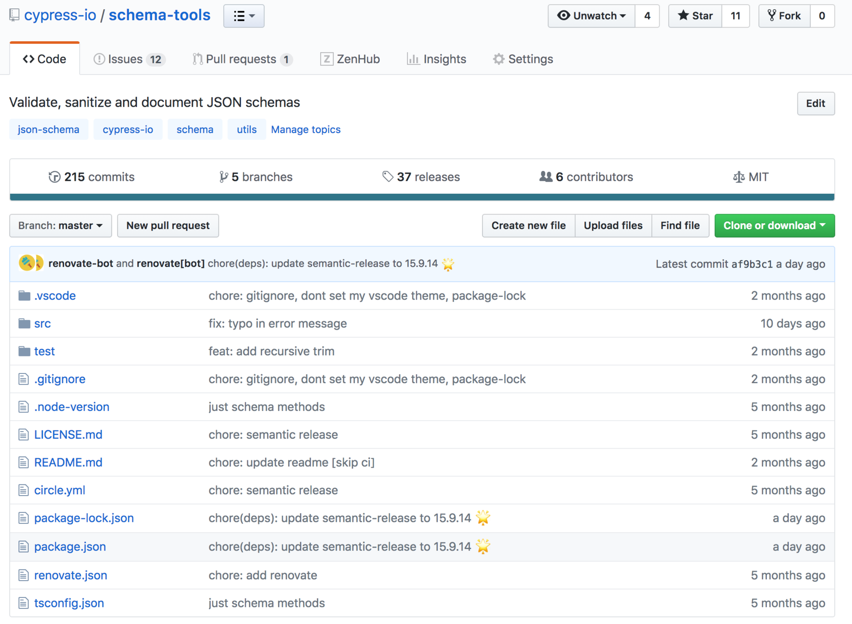Switch to the Code tab
The height and width of the screenshot is (624, 852).
(x=44, y=59)
